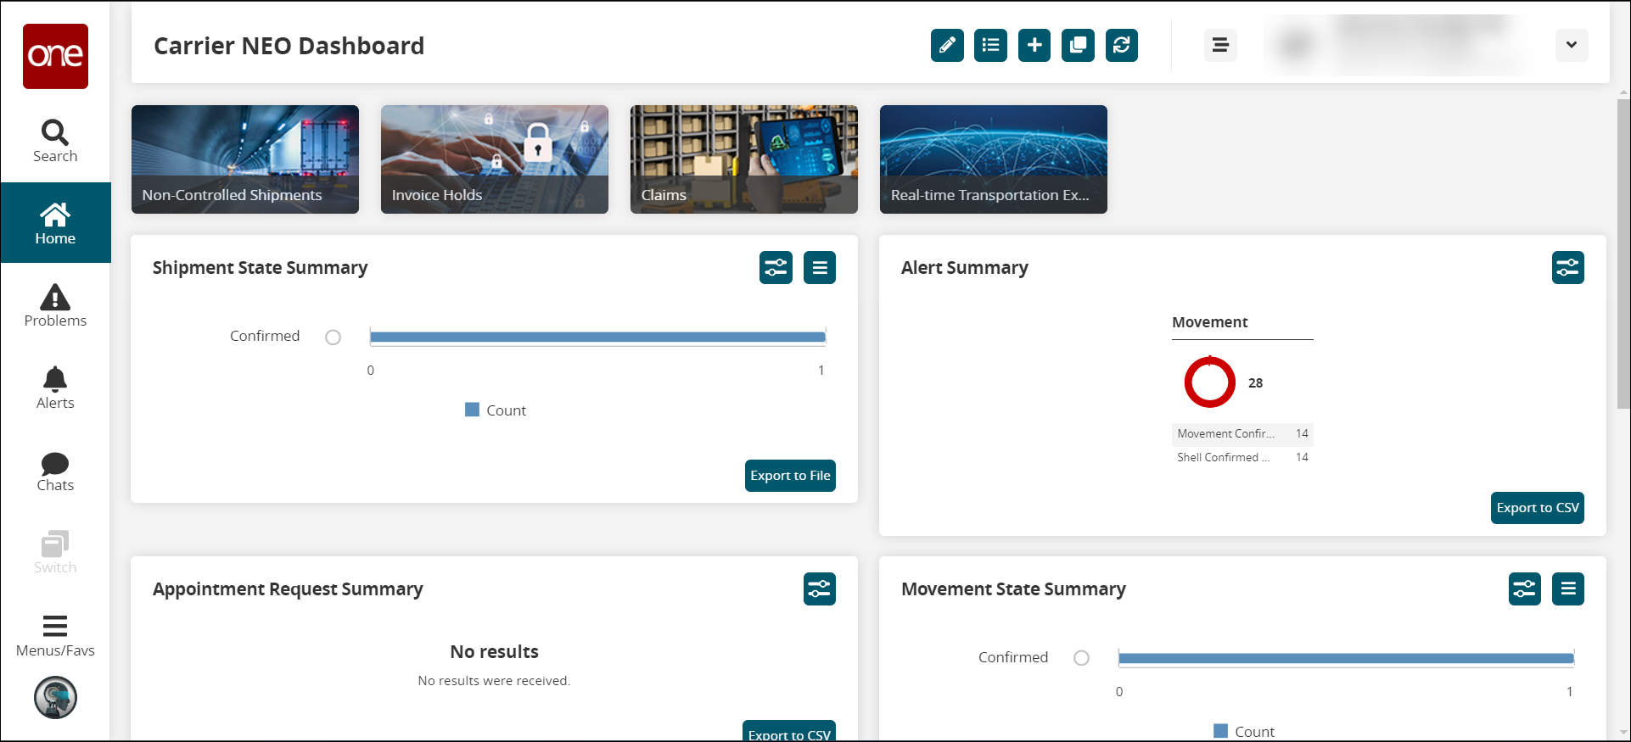Screen dimensions: 1631x742
Task: Expand the user profile dropdown arrow
Action: pos(1572,45)
